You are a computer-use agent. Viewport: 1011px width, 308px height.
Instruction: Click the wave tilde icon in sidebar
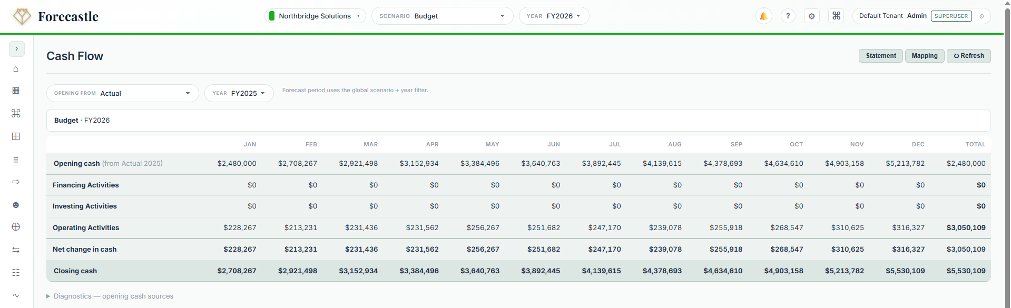pyautogui.click(x=16, y=295)
